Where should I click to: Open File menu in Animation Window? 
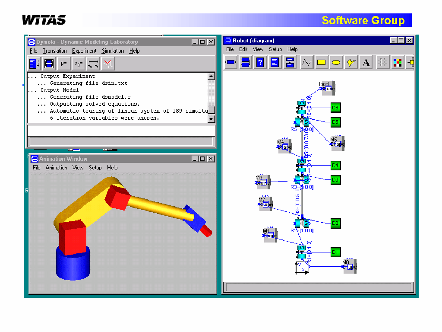click(x=36, y=168)
